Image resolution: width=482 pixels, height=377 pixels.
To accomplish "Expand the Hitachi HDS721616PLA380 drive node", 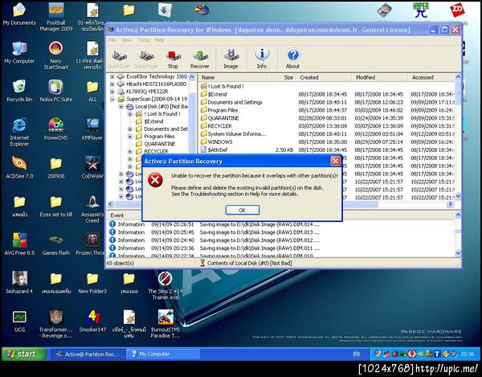I will tap(112, 84).
